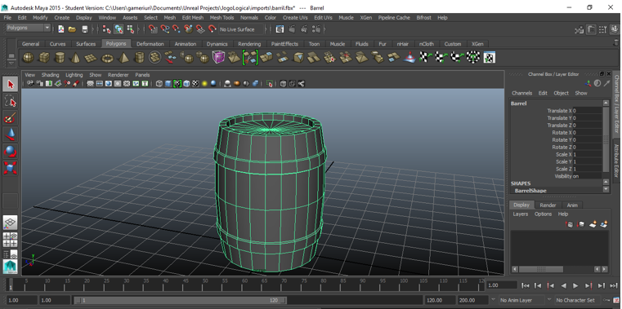Create a polygon cube from the shelf

click(x=43, y=58)
